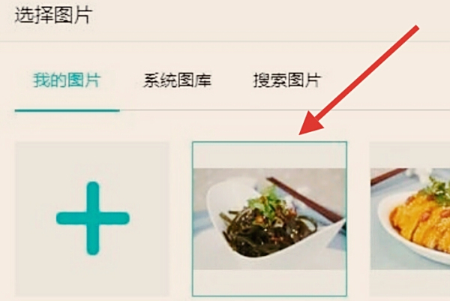Select the third image in the grid
This screenshot has height=301, width=450.
tap(409, 218)
